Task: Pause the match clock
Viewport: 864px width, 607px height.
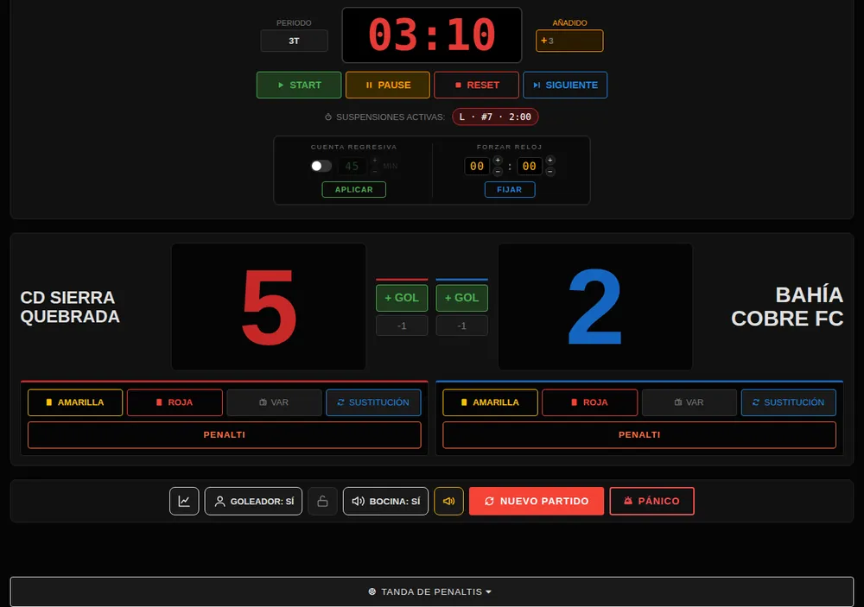Action: tap(388, 85)
